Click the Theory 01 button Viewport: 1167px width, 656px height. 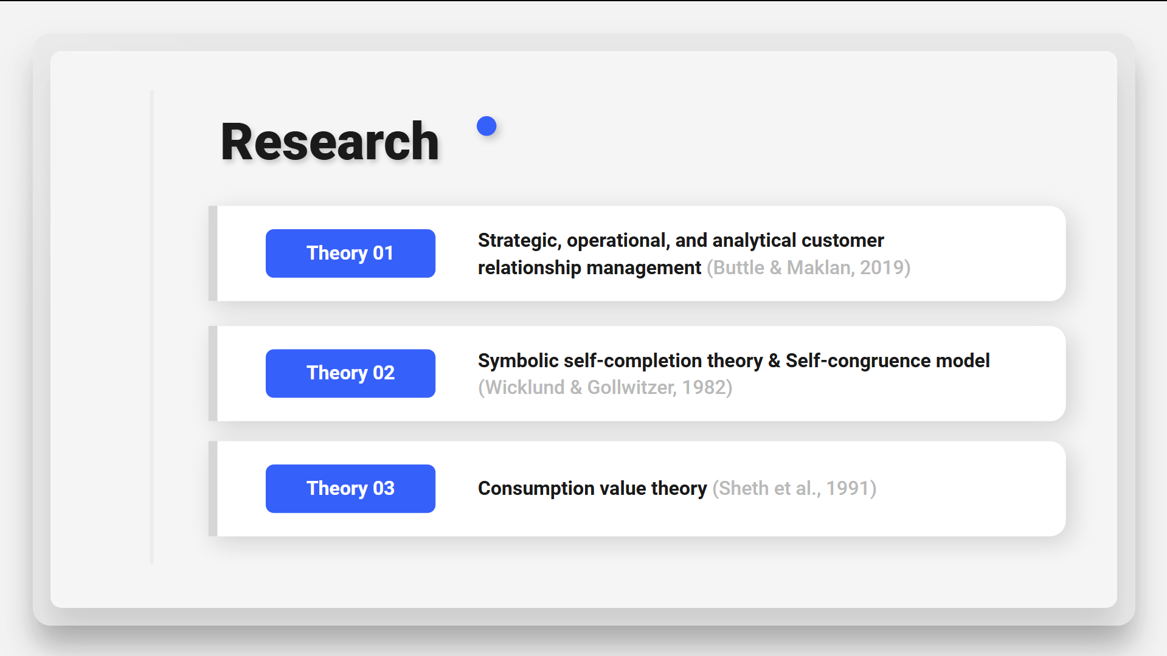350,254
